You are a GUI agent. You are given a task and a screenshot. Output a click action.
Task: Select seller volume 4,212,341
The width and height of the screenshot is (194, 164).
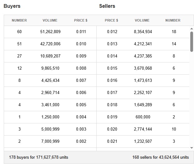coord(143,44)
